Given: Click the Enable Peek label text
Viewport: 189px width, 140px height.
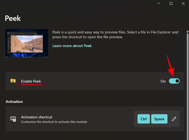Looking at the screenshot, I should tap(31, 81).
